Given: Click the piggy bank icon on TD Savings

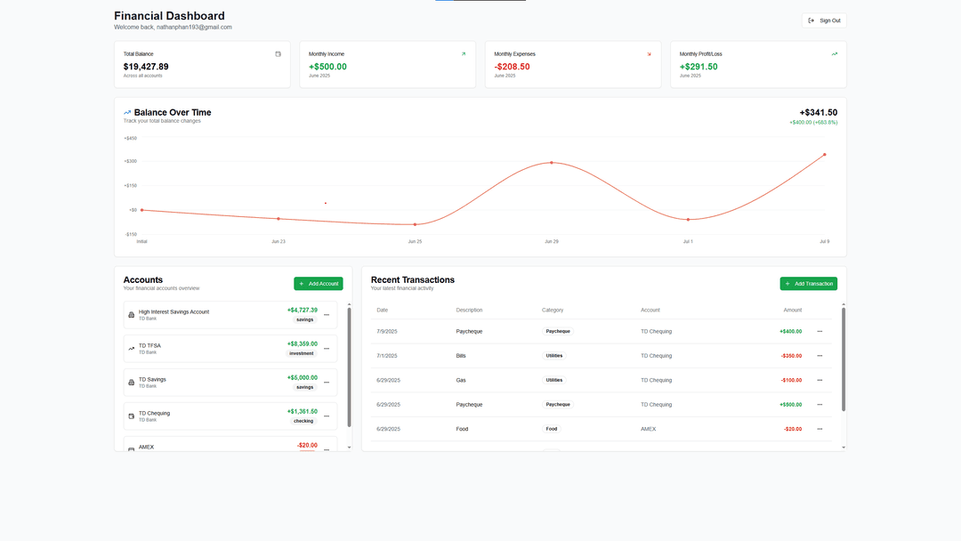Looking at the screenshot, I should [x=131, y=382].
